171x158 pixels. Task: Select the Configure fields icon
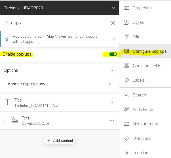[x=127, y=66]
